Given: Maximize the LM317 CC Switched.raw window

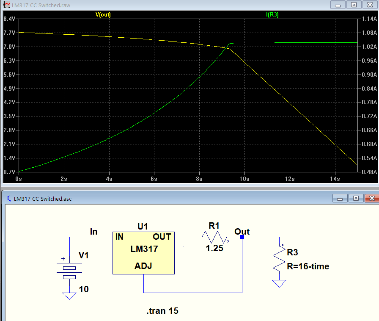Looking at the screenshot, I should (354, 5).
